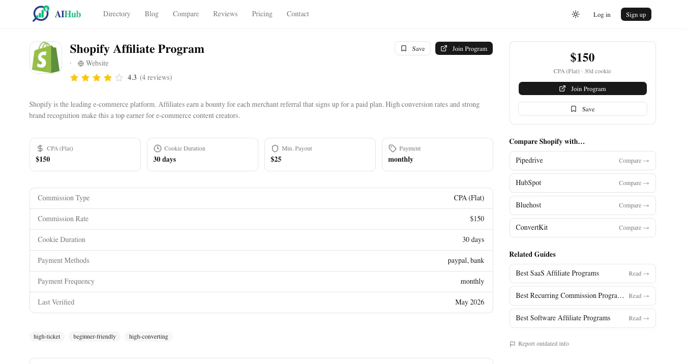The image size is (687, 364).
Task: Click the 30 days value in Cookie card
Action: click(x=165, y=160)
